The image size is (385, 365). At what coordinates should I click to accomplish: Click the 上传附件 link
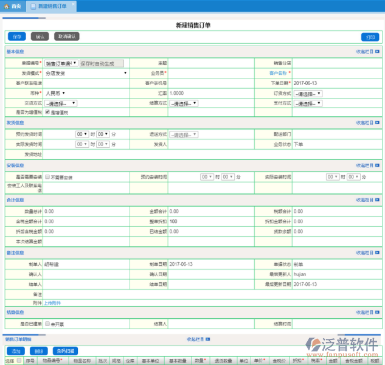(52, 303)
